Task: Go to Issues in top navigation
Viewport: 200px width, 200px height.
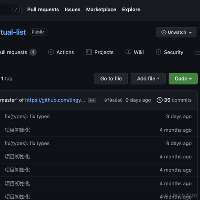Action: pyautogui.click(x=73, y=10)
